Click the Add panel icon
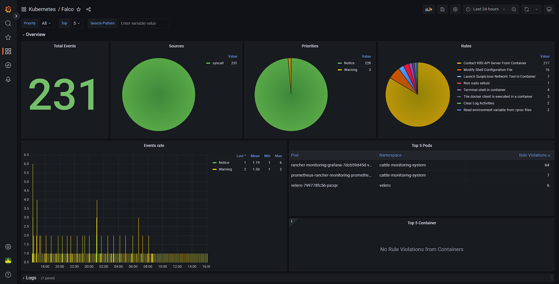This screenshot has width=559, height=284. [x=429, y=9]
